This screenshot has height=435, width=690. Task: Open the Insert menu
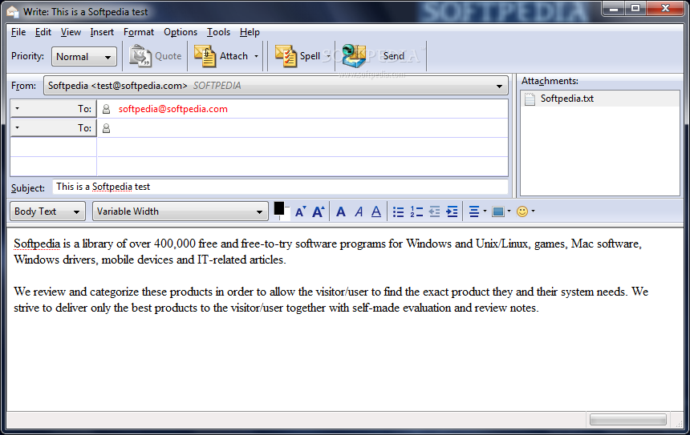point(102,32)
